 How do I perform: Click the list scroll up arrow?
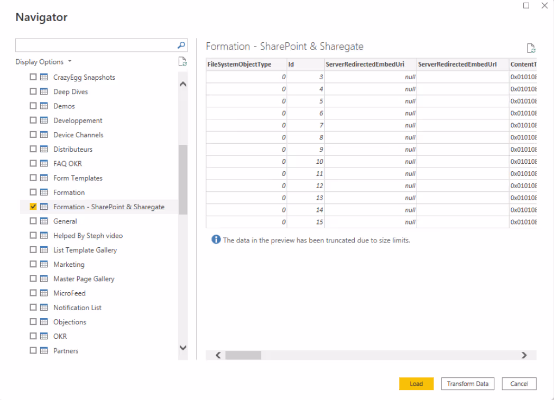point(183,84)
